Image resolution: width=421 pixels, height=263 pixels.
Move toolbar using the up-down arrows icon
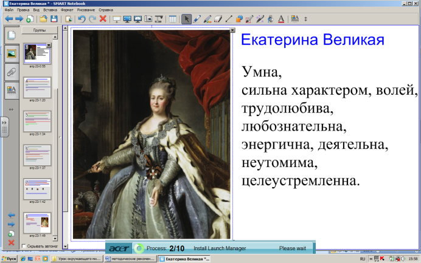pyautogui.click(x=305, y=19)
